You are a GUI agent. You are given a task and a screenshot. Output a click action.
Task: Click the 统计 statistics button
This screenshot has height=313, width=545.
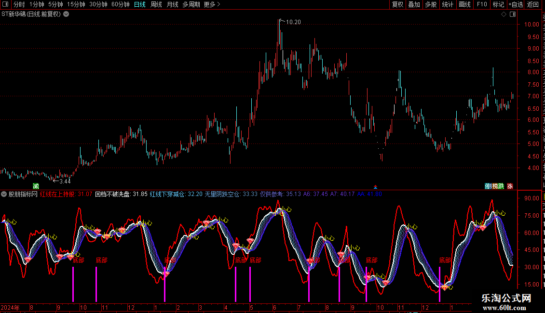pyautogui.click(x=447, y=4)
